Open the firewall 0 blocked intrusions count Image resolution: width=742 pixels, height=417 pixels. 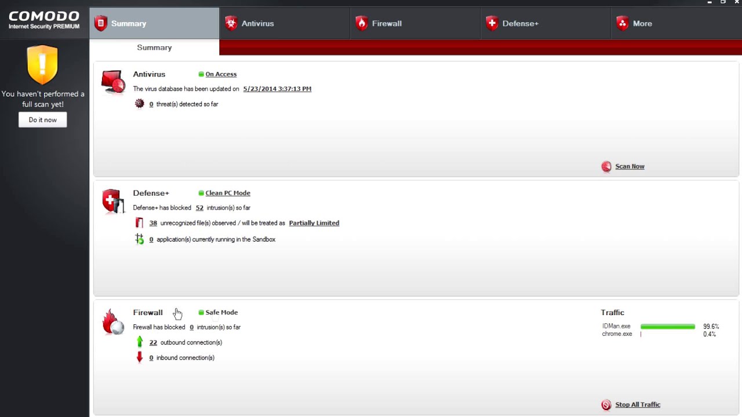point(192,327)
